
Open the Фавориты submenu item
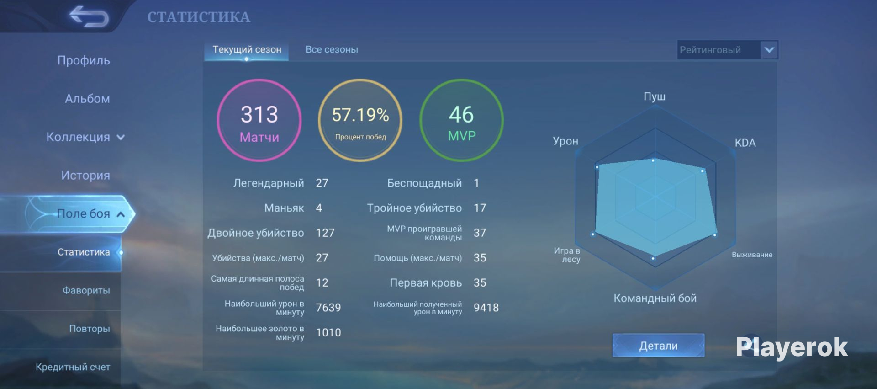point(86,290)
